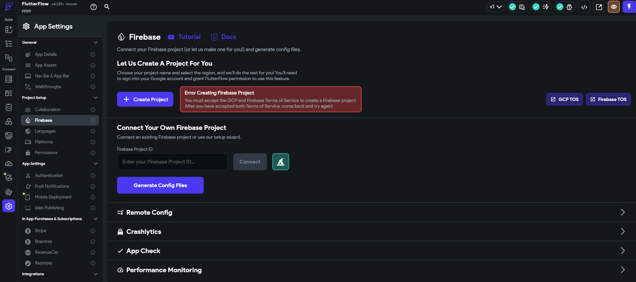Open the FlutterFlow logo home icon

point(9,7)
